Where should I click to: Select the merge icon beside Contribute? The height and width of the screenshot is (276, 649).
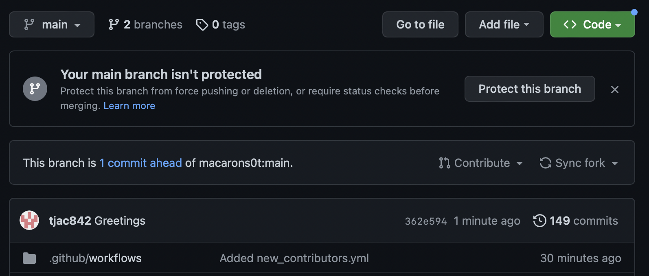point(444,163)
